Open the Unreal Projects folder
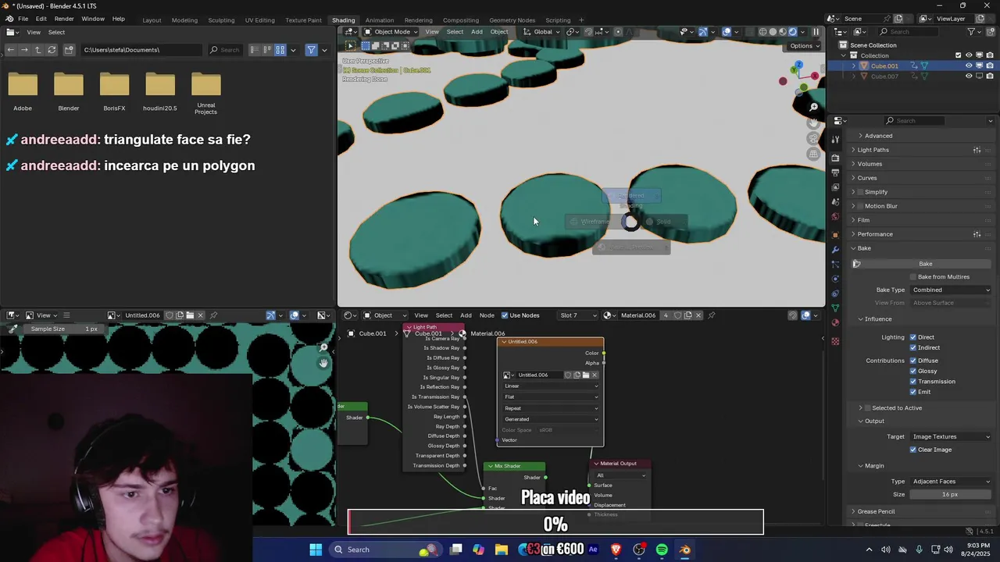Viewport: 1000px width, 562px height. coord(205,94)
